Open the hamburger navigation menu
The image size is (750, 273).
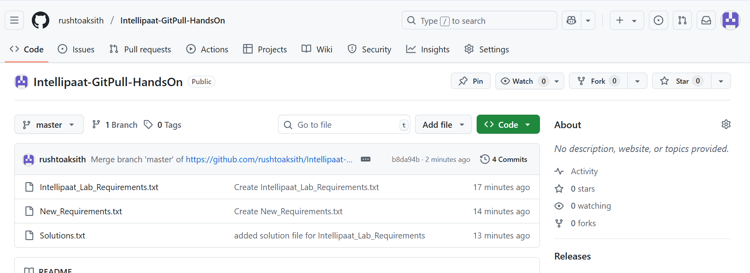point(14,20)
